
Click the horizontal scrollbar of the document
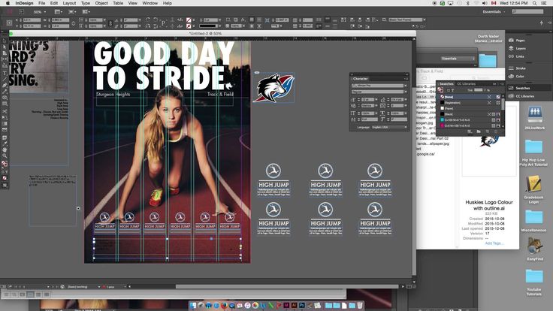click(287, 287)
